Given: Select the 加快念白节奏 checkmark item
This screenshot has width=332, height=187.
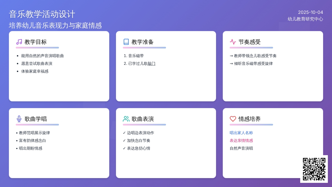Looking at the screenshot, I should [x=137, y=140].
